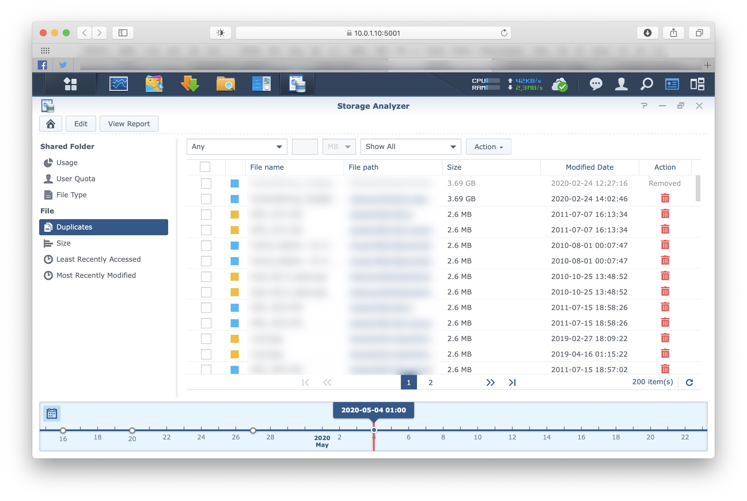Select Least Recently Accessed in the sidebar
The height and width of the screenshot is (501, 747).
[98, 259]
